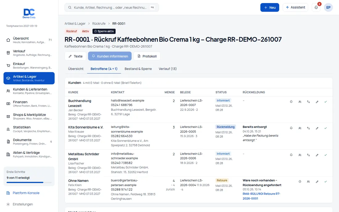Screen dimensions: 339x212
Task: Click up-down arrows icon in Kita Sonnenblume row
Action: coord(308,128)
